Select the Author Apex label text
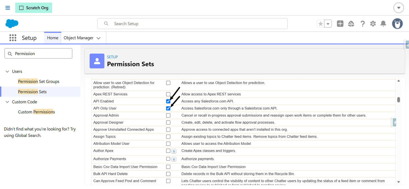The height and width of the screenshot is (189, 409). click(x=103, y=151)
